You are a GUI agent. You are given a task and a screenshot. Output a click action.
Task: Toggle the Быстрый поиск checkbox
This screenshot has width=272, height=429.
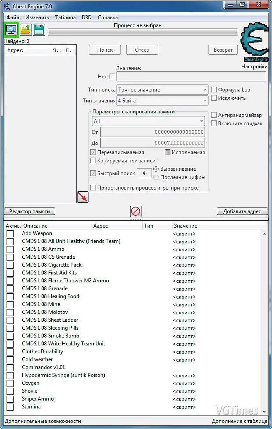point(93,173)
